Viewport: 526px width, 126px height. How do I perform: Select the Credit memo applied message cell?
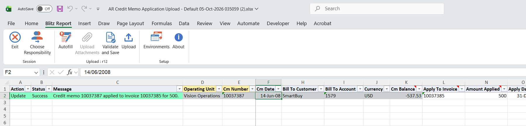point(117,96)
